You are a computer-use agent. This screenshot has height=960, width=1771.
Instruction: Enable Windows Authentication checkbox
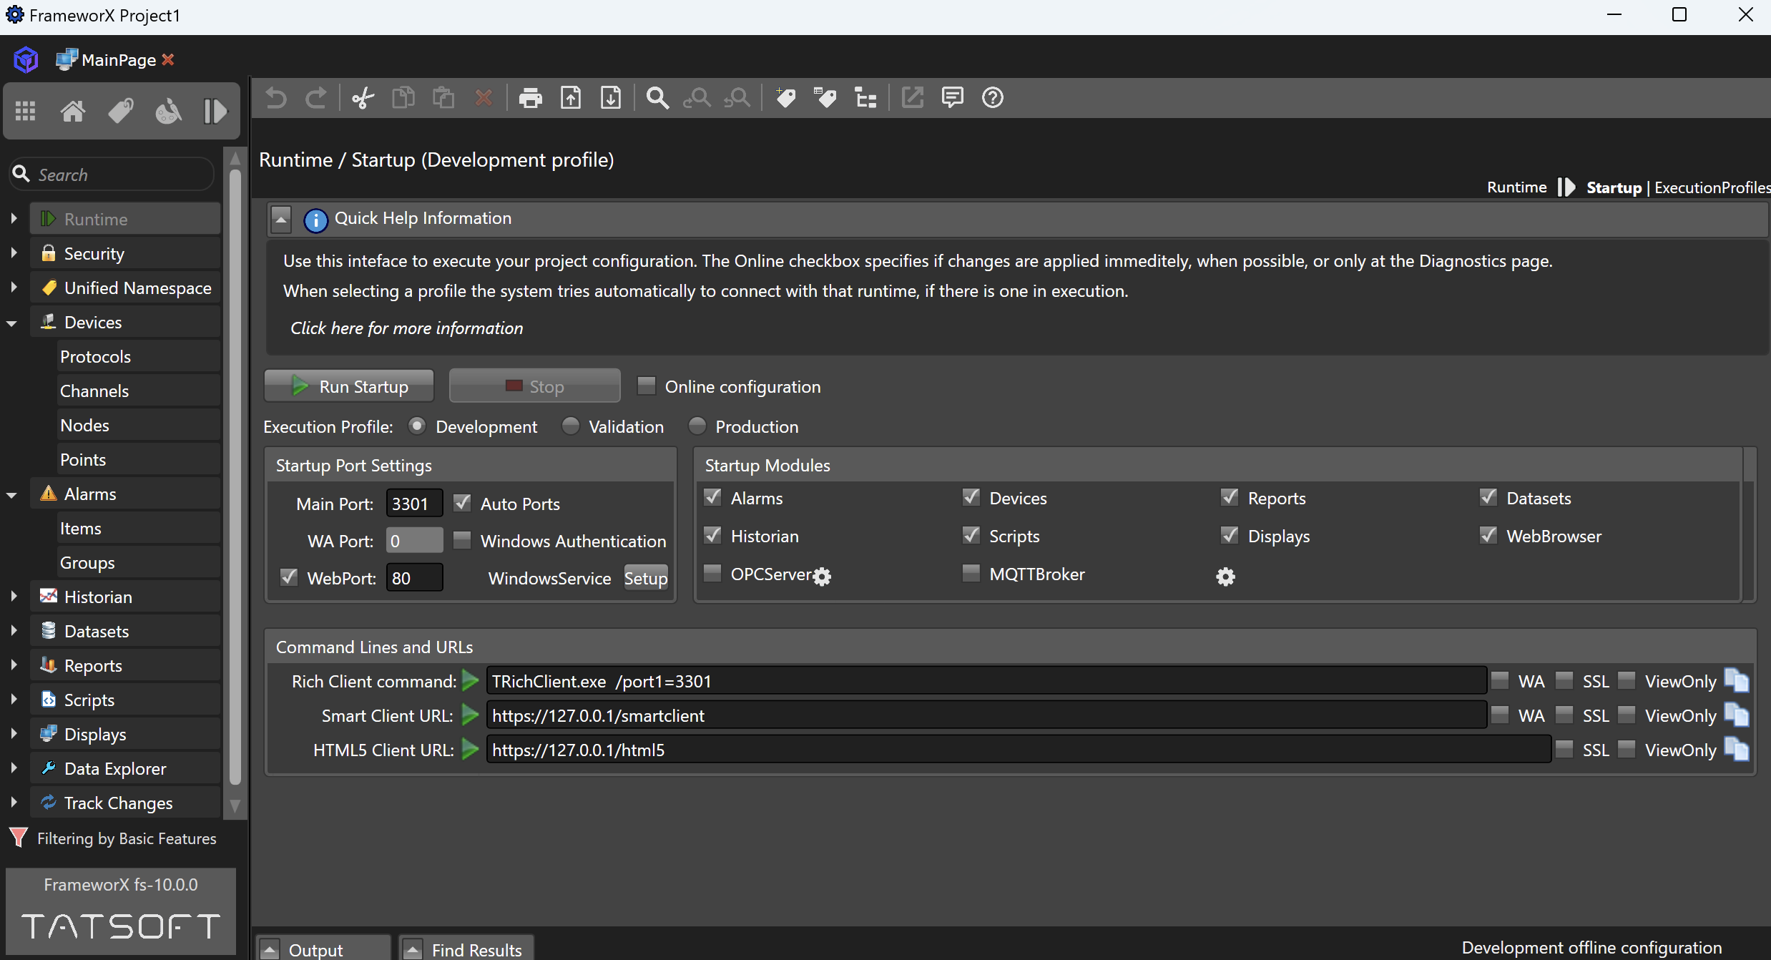tap(462, 540)
